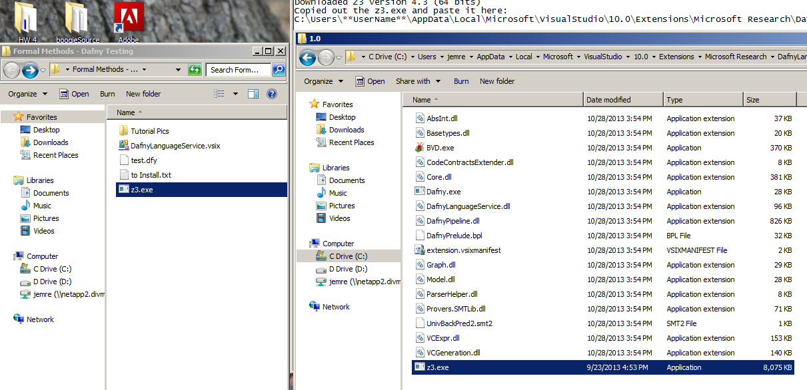Click Burn in the 1.0 window toolbar
The width and height of the screenshot is (807, 390).
pyautogui.click(x=461, y=81)
